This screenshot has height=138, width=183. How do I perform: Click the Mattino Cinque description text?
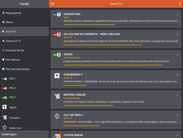coord(104,102)
